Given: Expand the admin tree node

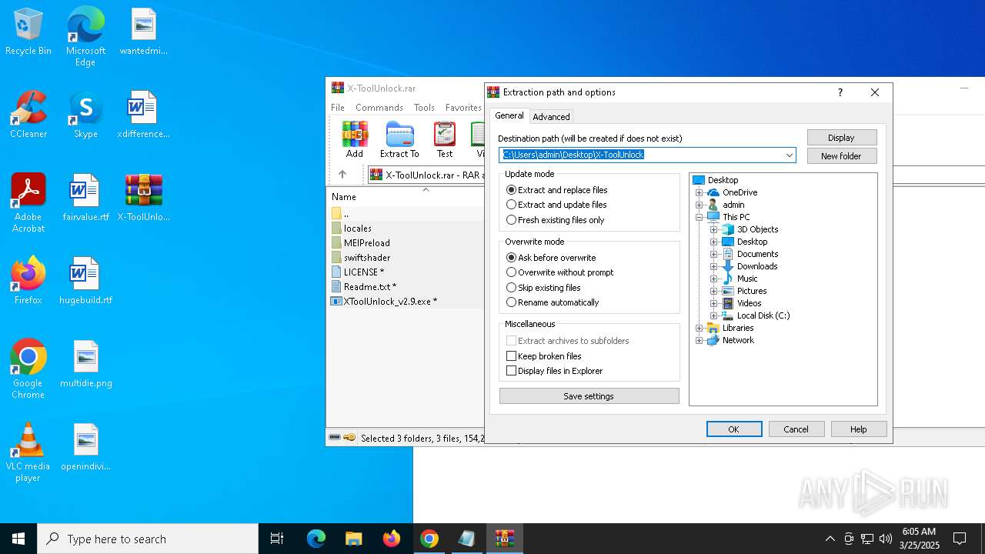Looking at the screenshot, I should pyautogui.click(x=700, y=205).
